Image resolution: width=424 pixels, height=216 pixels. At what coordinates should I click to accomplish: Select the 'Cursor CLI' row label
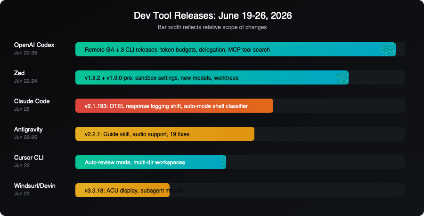tap(29, 158)
